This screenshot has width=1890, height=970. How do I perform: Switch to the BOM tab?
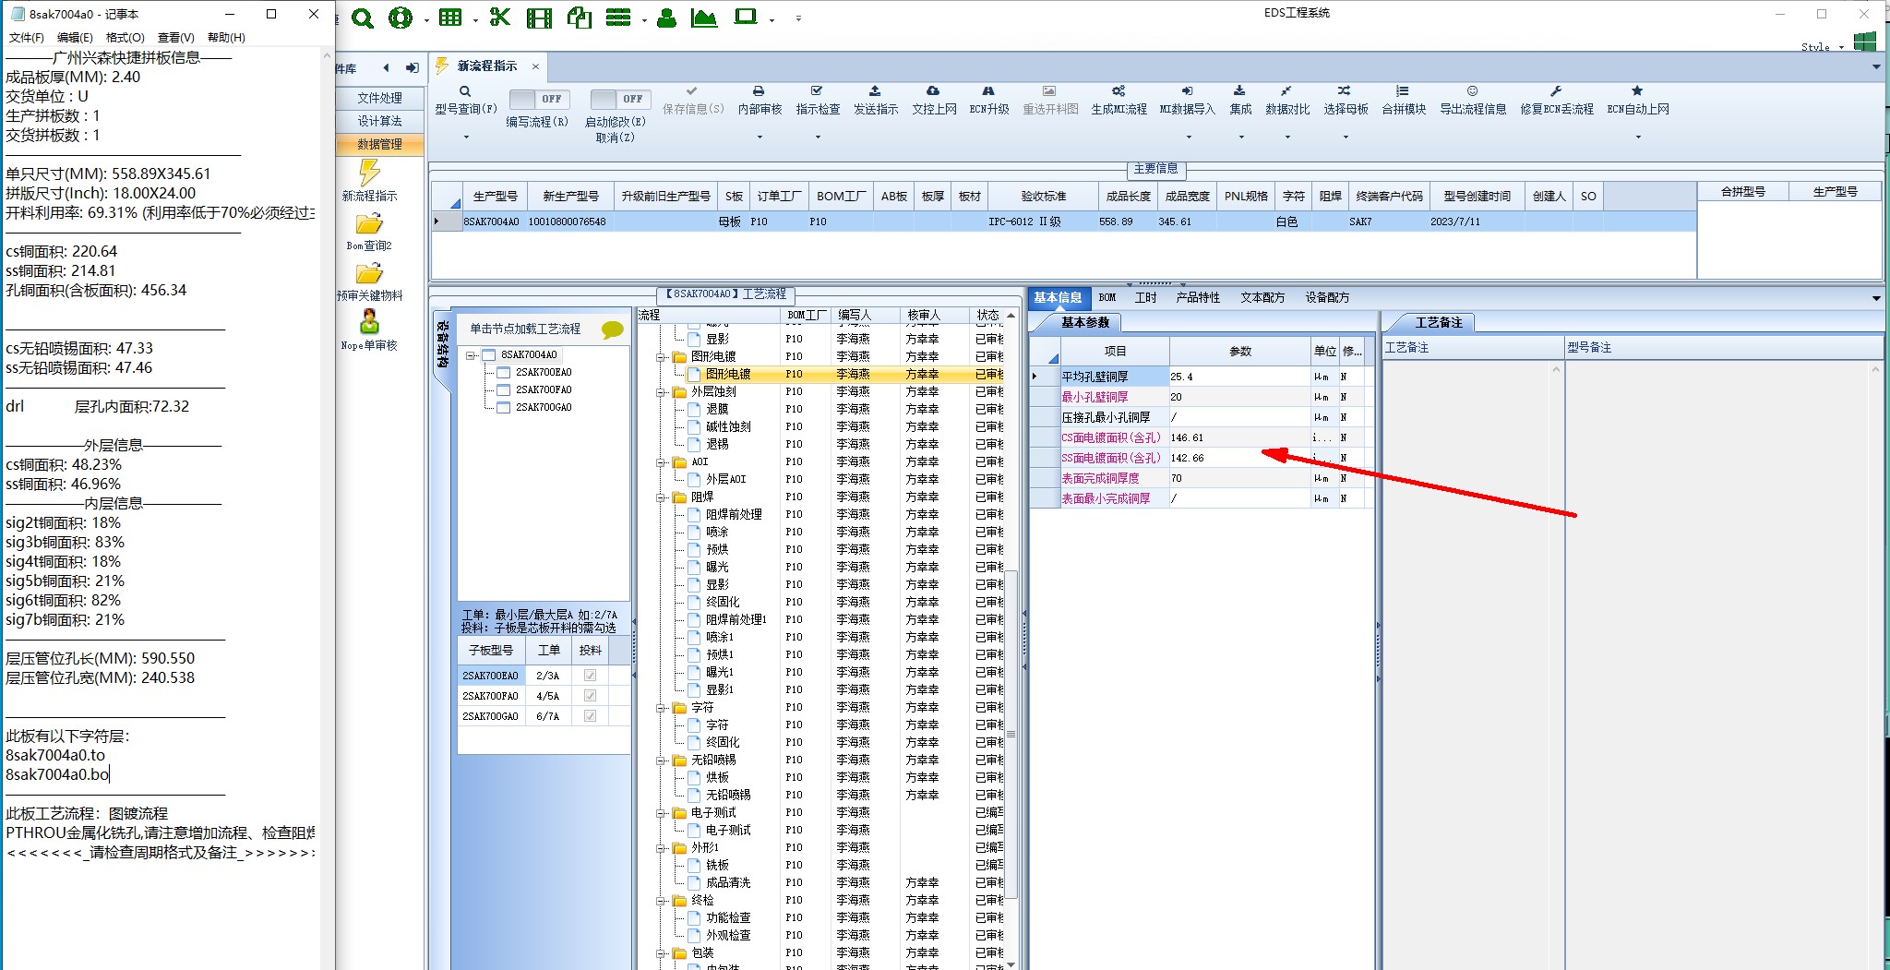[x=1107, y=297]
